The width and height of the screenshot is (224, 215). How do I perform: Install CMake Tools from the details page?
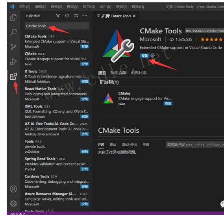click(x=144, y=56)
